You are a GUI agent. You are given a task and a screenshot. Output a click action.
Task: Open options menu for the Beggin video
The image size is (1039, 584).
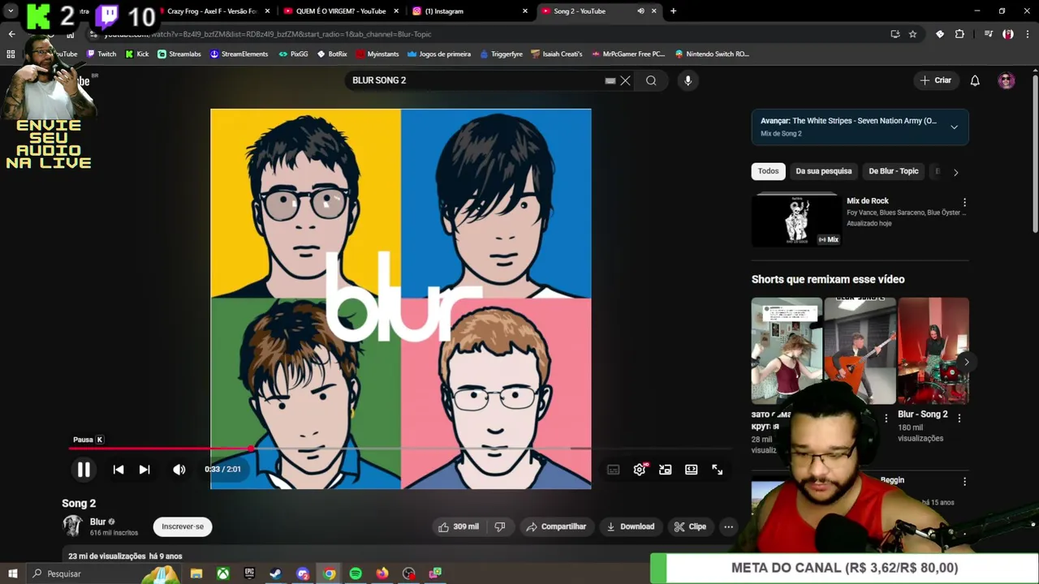tap(964, 482)
